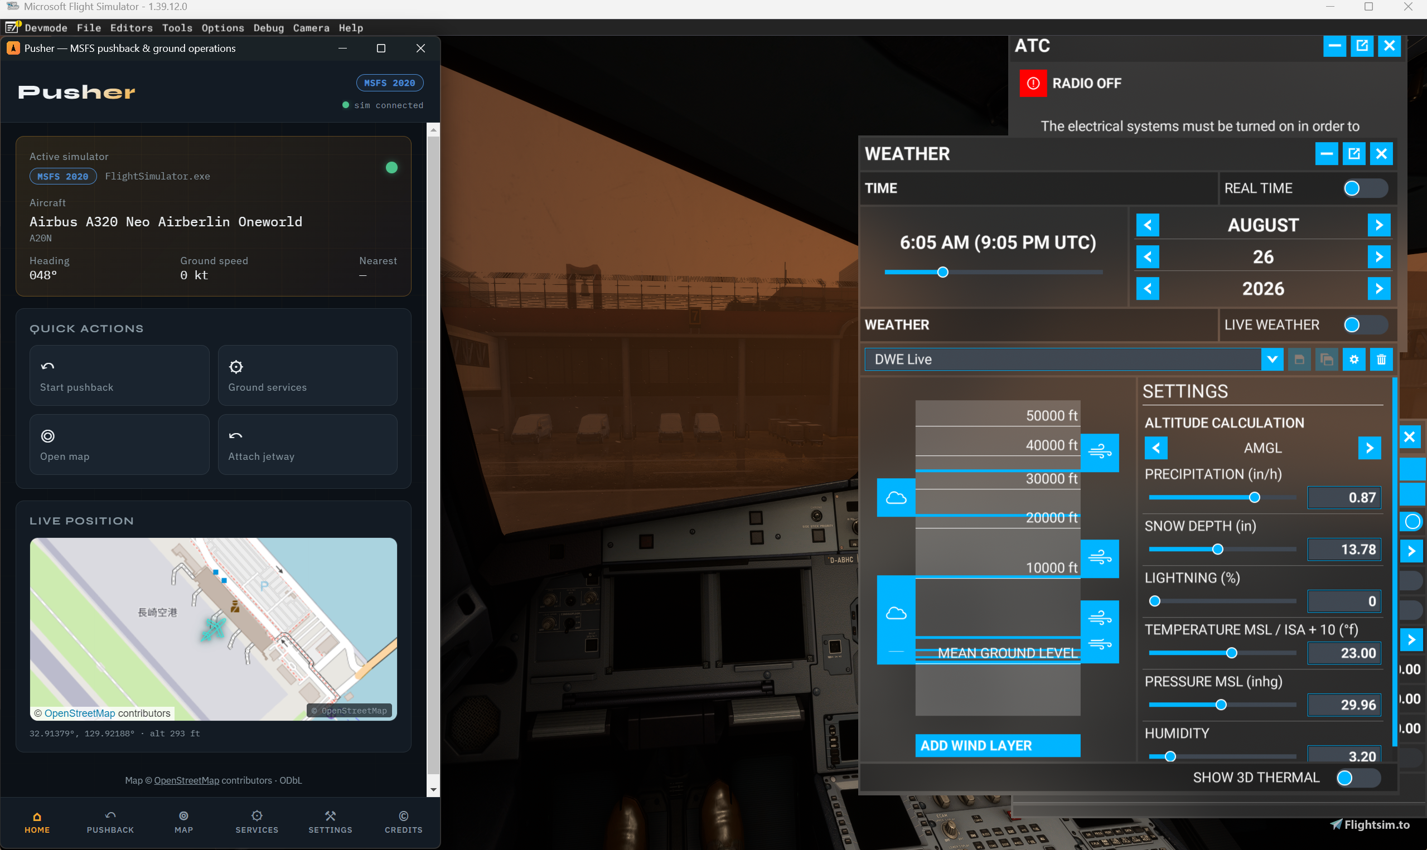This screenshot has height=850, width=1427.
Task: Delete weather preset with trash icon
Action: (x=1381, y=360)
